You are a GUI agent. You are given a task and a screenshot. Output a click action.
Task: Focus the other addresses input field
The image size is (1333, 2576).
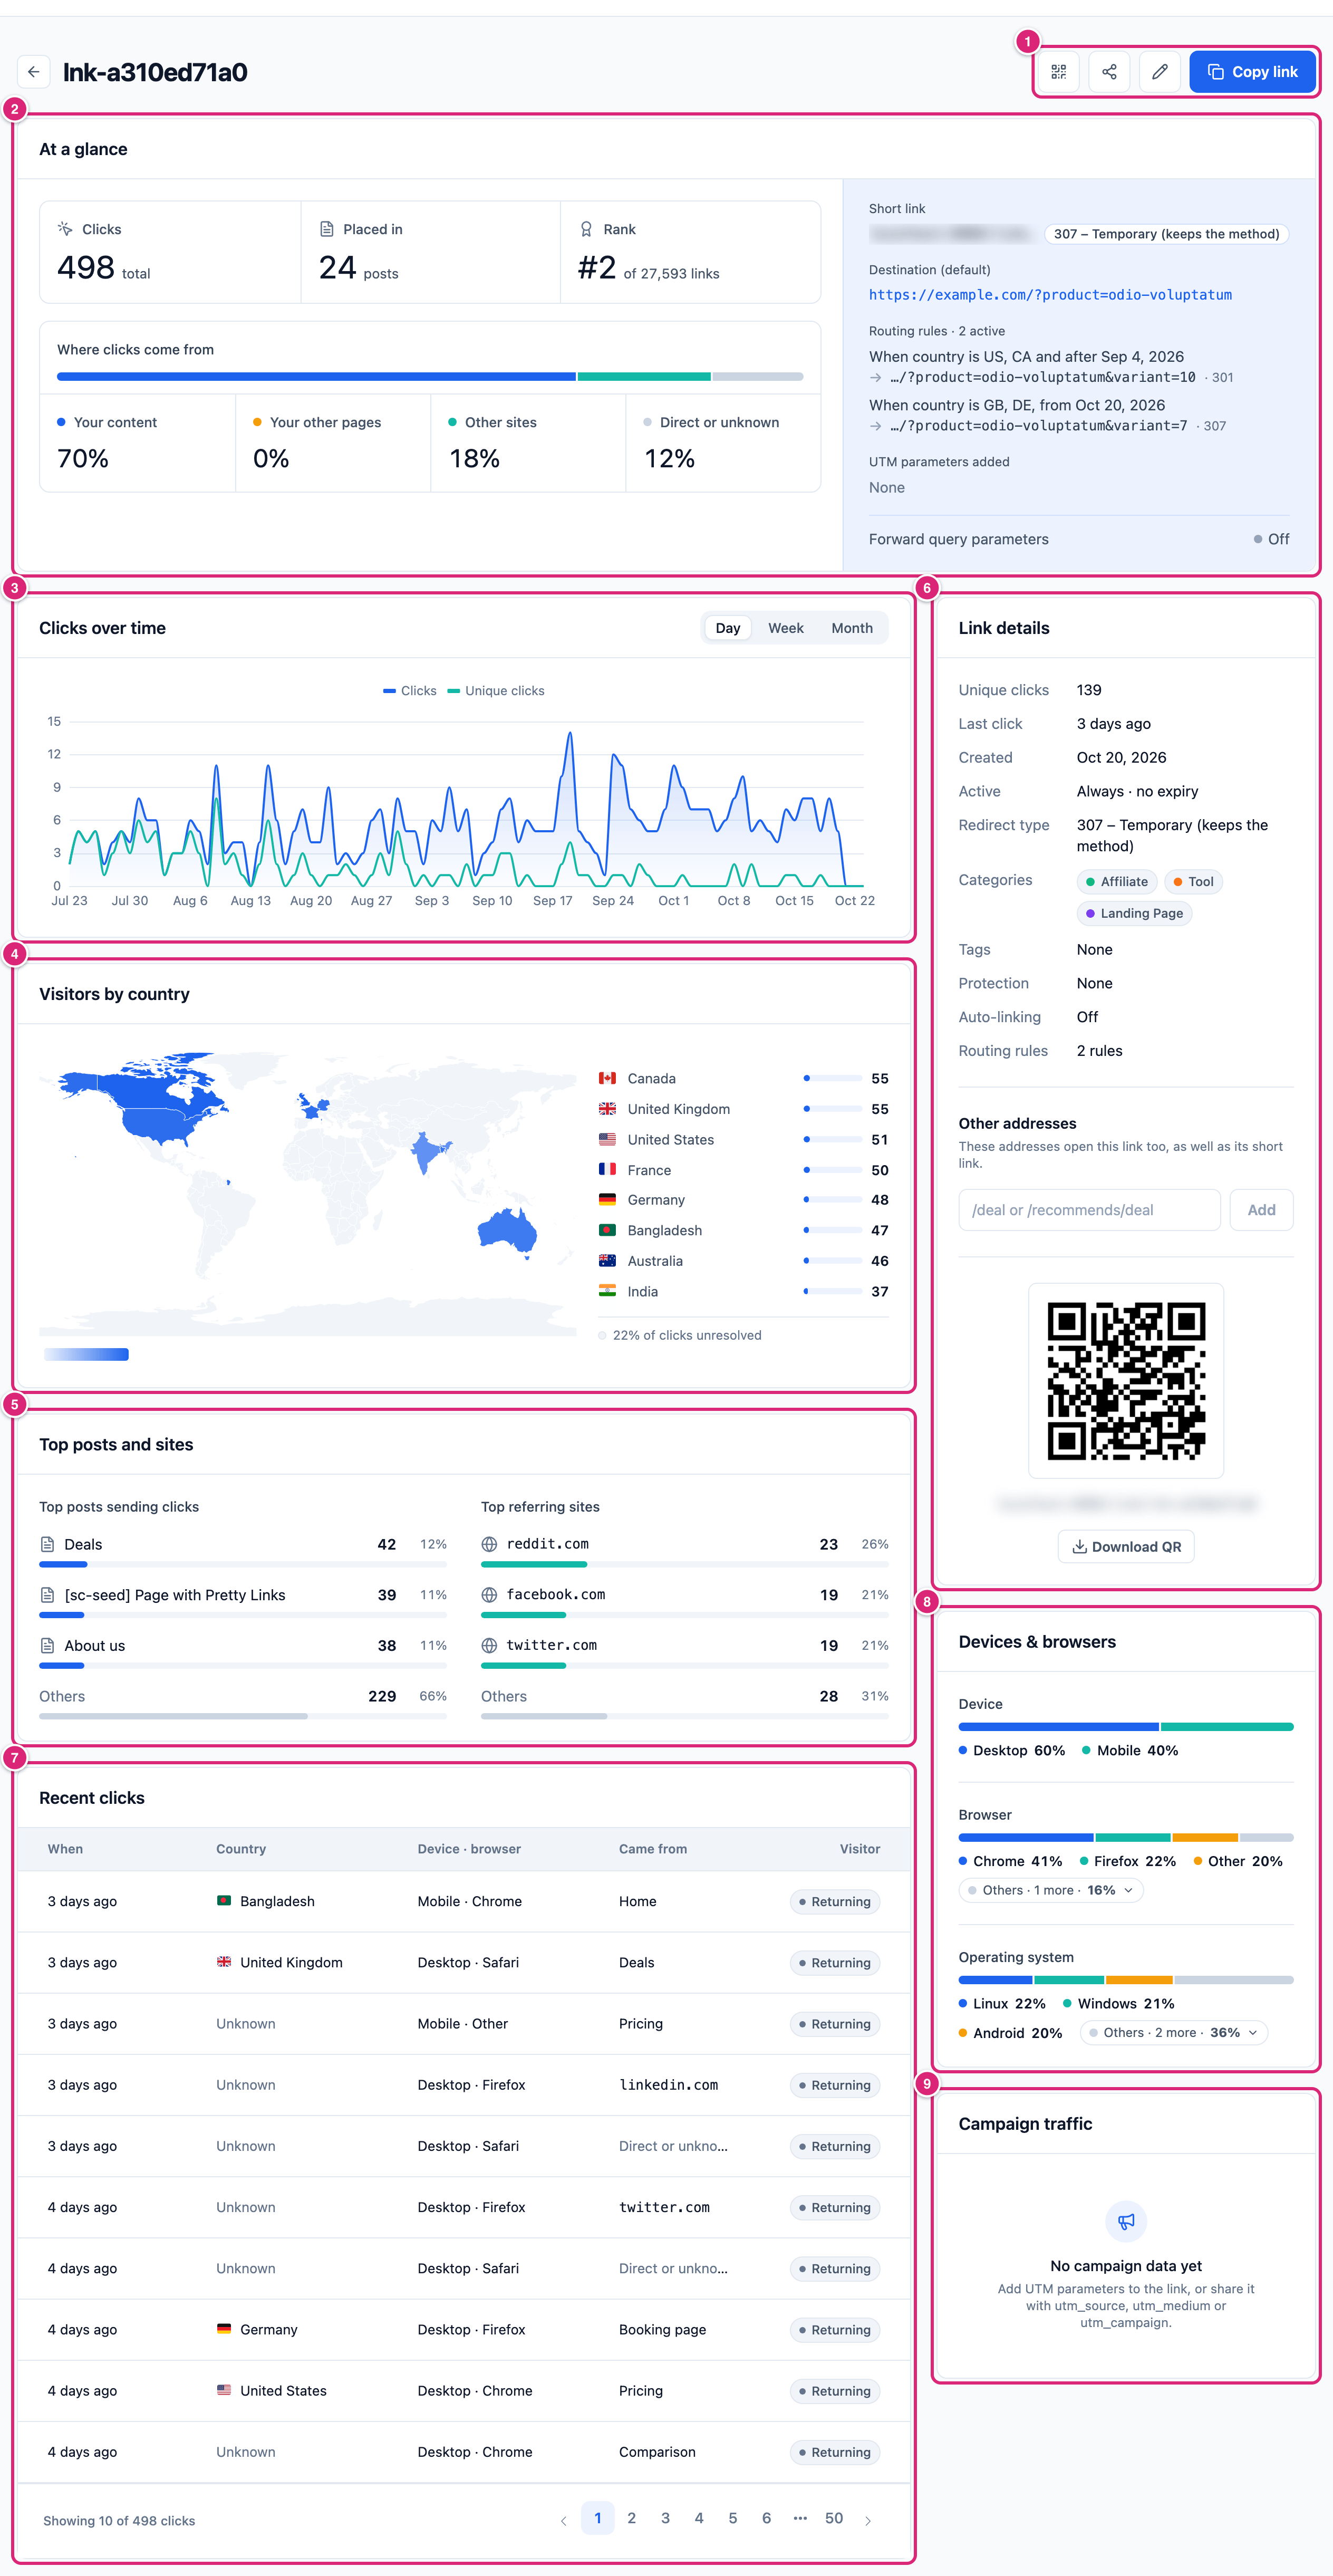click(x=1089, y=1210)
